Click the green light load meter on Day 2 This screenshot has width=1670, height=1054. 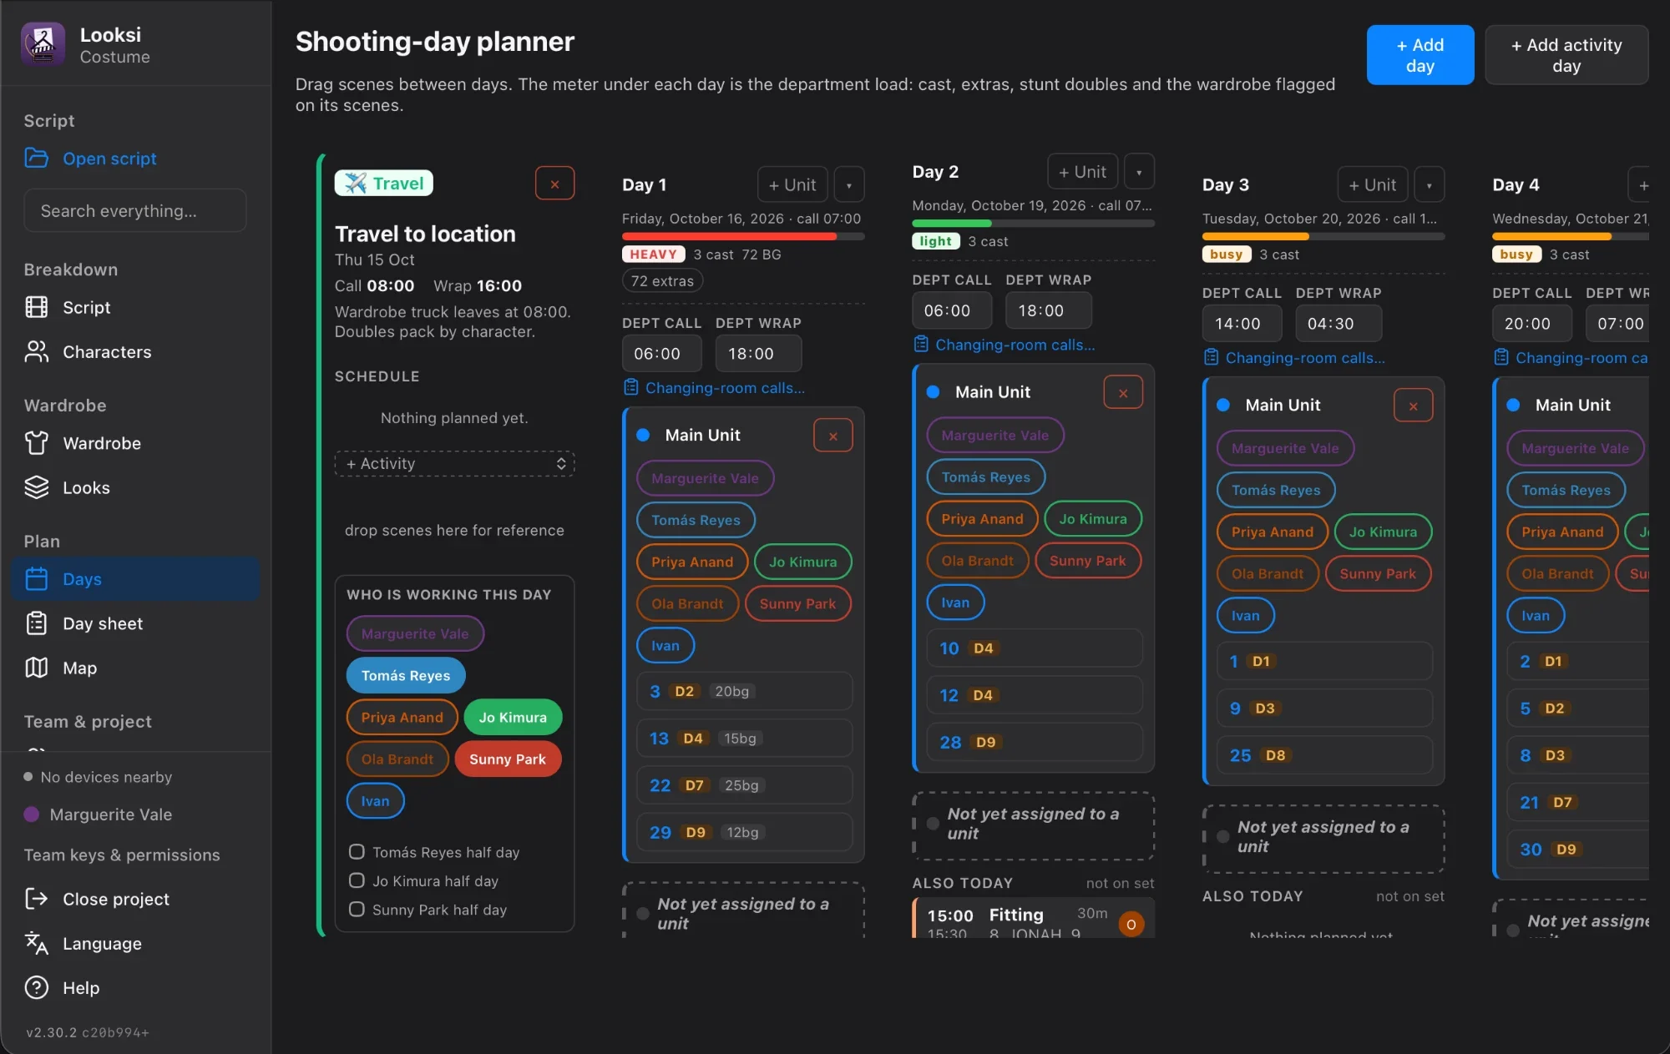coord(1033,224)
